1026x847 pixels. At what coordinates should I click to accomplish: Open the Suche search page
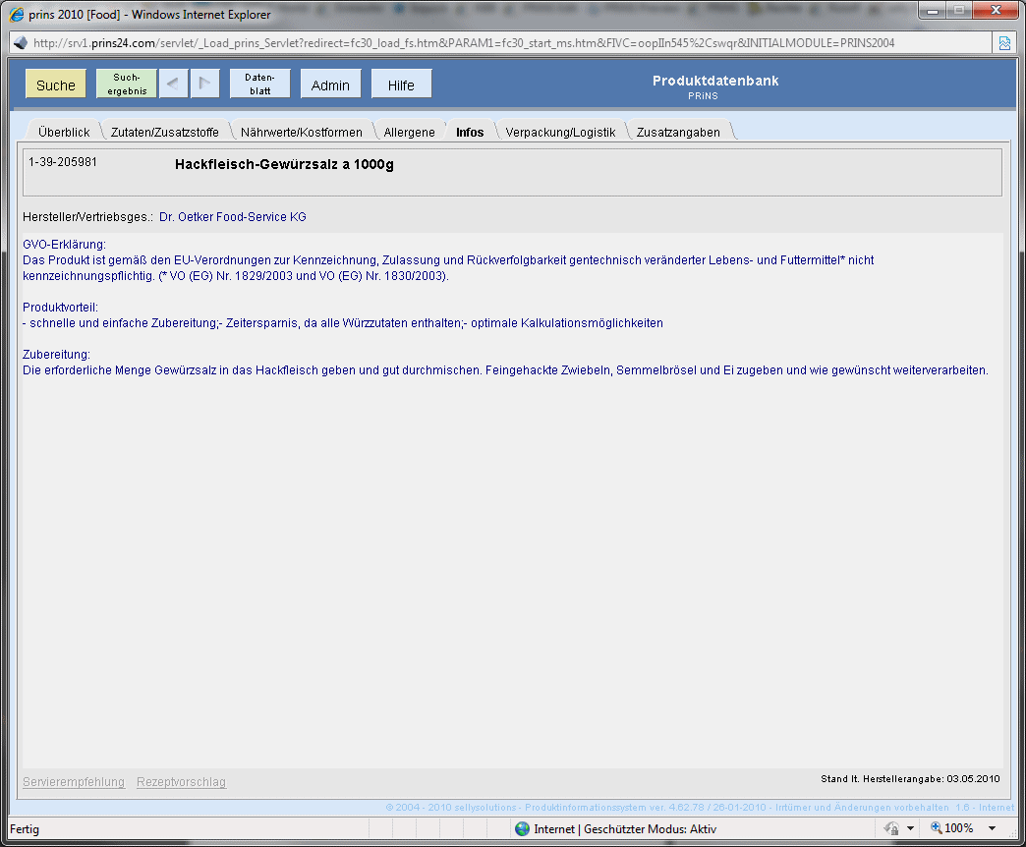point(56,85)
